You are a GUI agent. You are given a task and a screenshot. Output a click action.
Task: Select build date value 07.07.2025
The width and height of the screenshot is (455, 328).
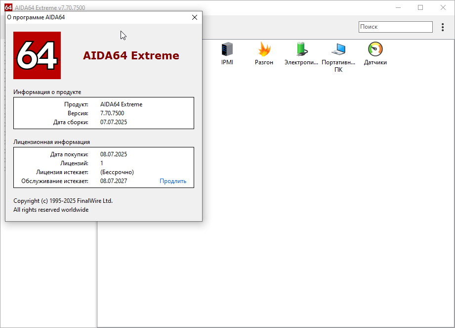[114, 122]
